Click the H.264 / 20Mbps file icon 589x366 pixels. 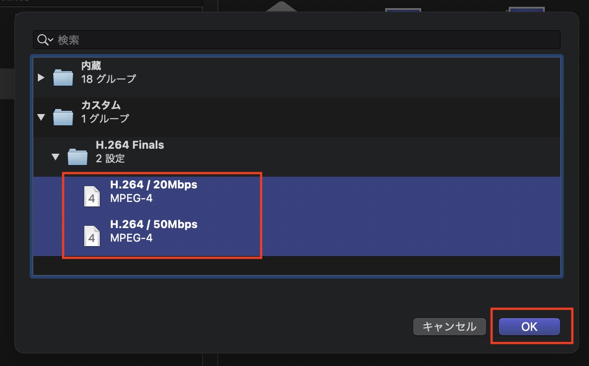[92, 197]
